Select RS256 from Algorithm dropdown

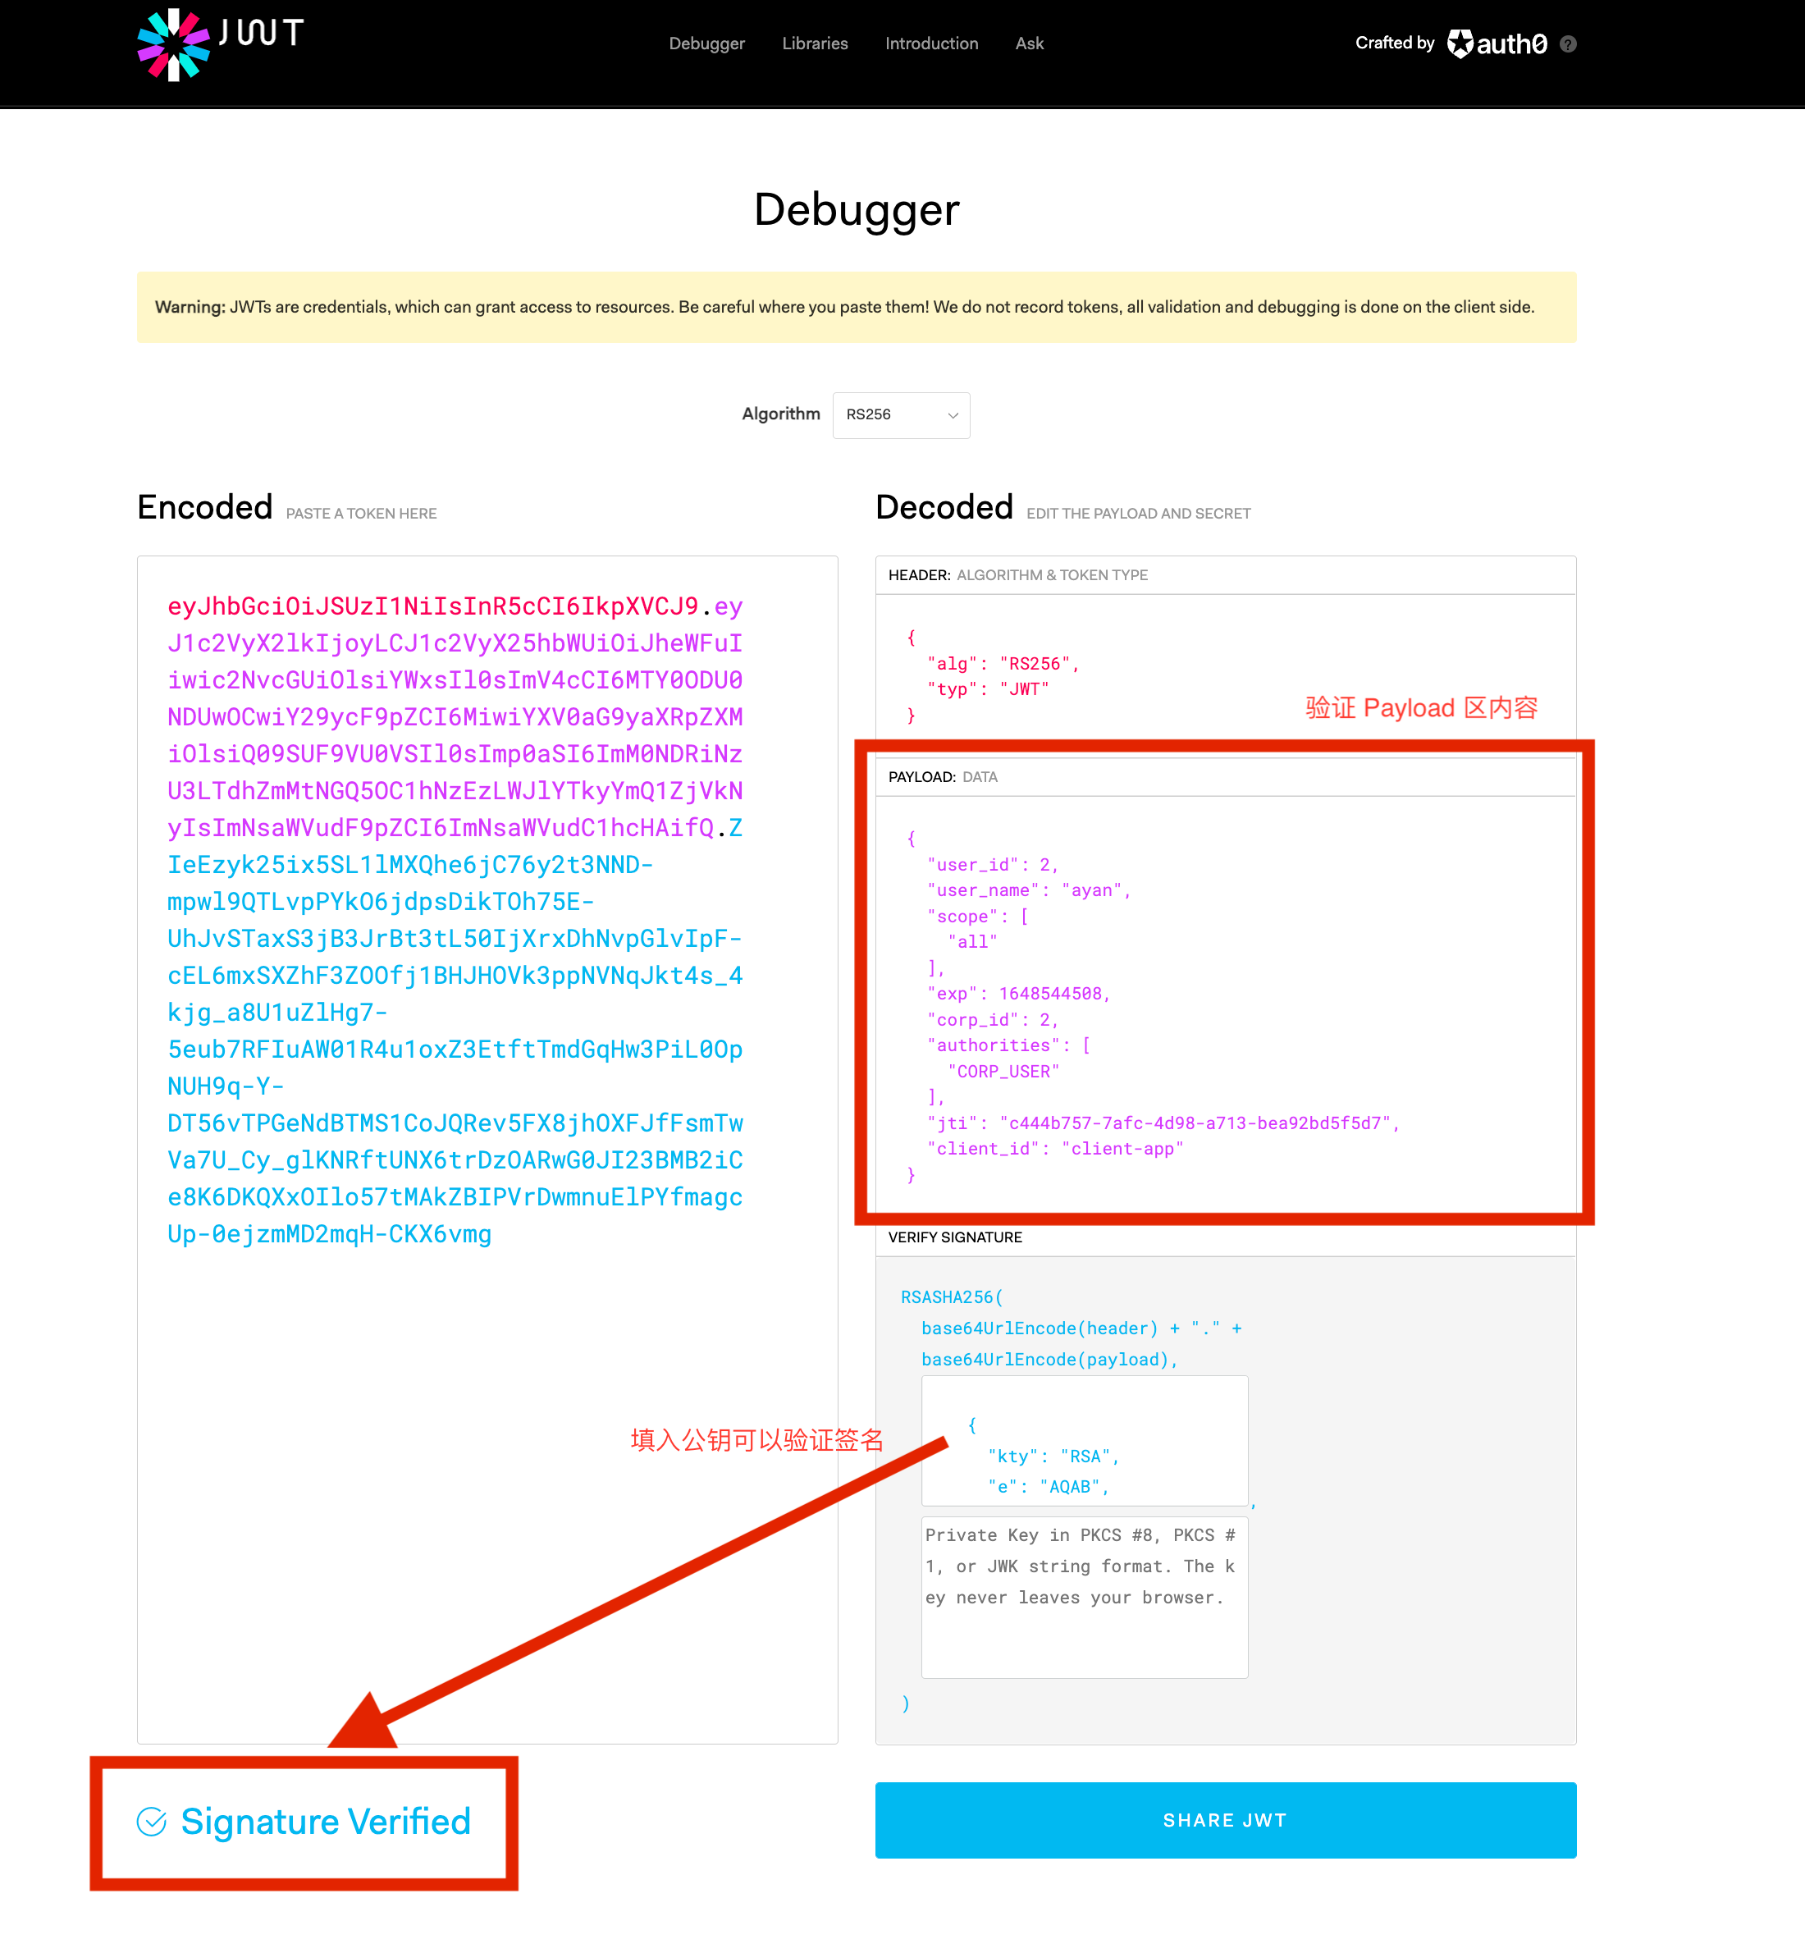pyautogui.click(x=899, y=412)
